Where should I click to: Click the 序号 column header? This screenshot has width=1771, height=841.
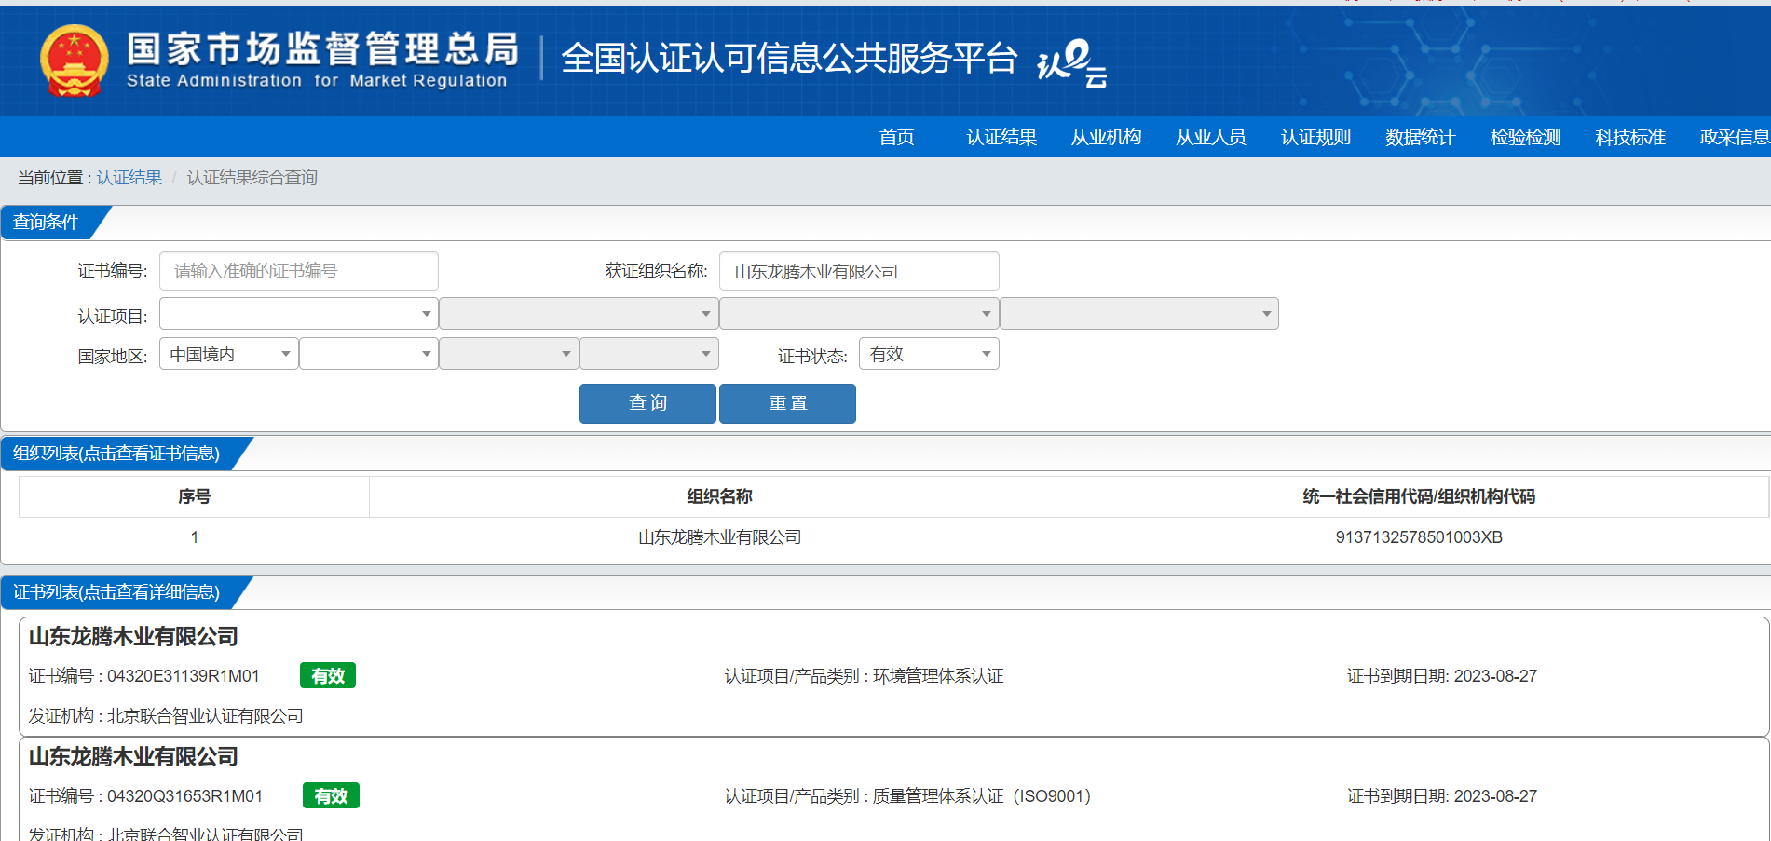coord(194,496)
